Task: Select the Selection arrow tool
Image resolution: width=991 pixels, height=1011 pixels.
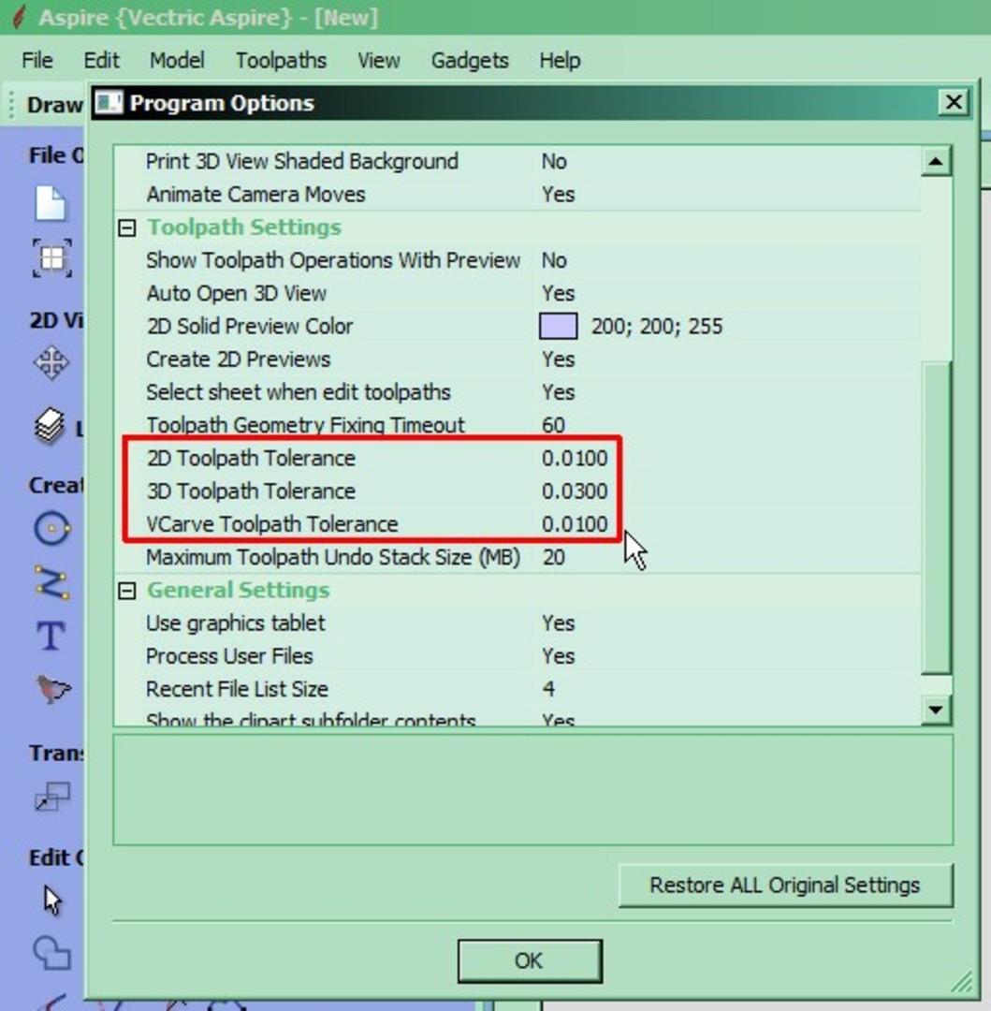Action: [51, 901]
